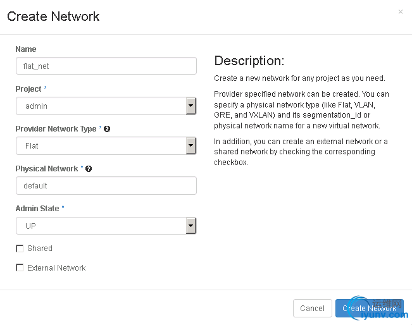Image resolution: width=412 pixels, height=325 pixels.
Task: Open the Project dropdown showing admin
Action: pyautogui.click(x=101, y=106)
